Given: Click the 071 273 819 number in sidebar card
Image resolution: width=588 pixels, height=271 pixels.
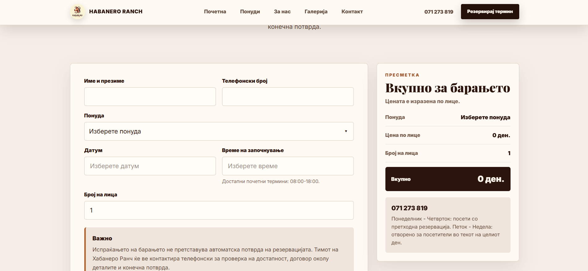Looking at the screenshot, I should (409, 208).
